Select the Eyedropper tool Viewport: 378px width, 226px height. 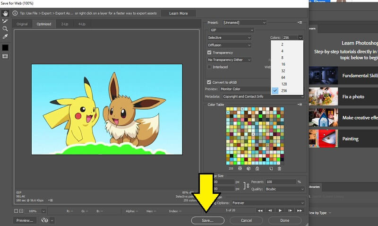click(x=5, y=36)
